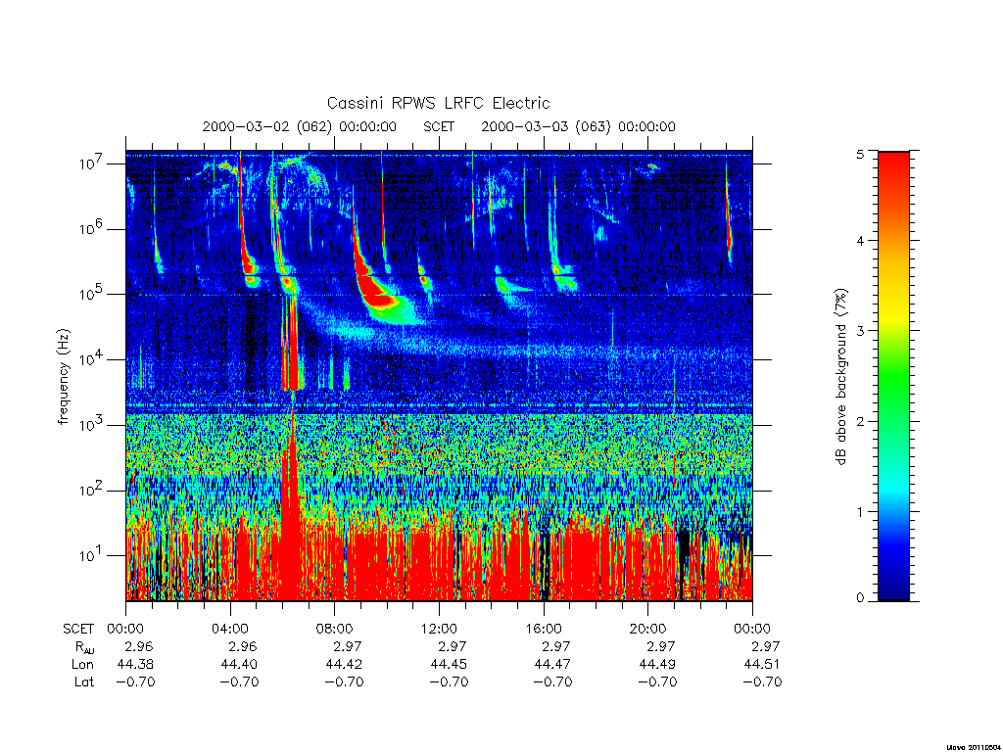This screenshot has width=1003, height=752.
Task: Click the longitude value "44.45"
Action: tap(449, 665)
